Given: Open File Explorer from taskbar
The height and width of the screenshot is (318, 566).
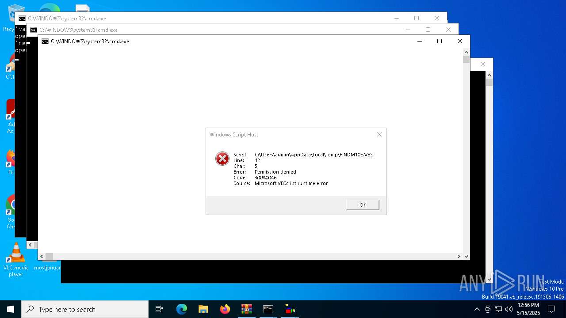Looking at the screenshot, I should tap(203, 309).
